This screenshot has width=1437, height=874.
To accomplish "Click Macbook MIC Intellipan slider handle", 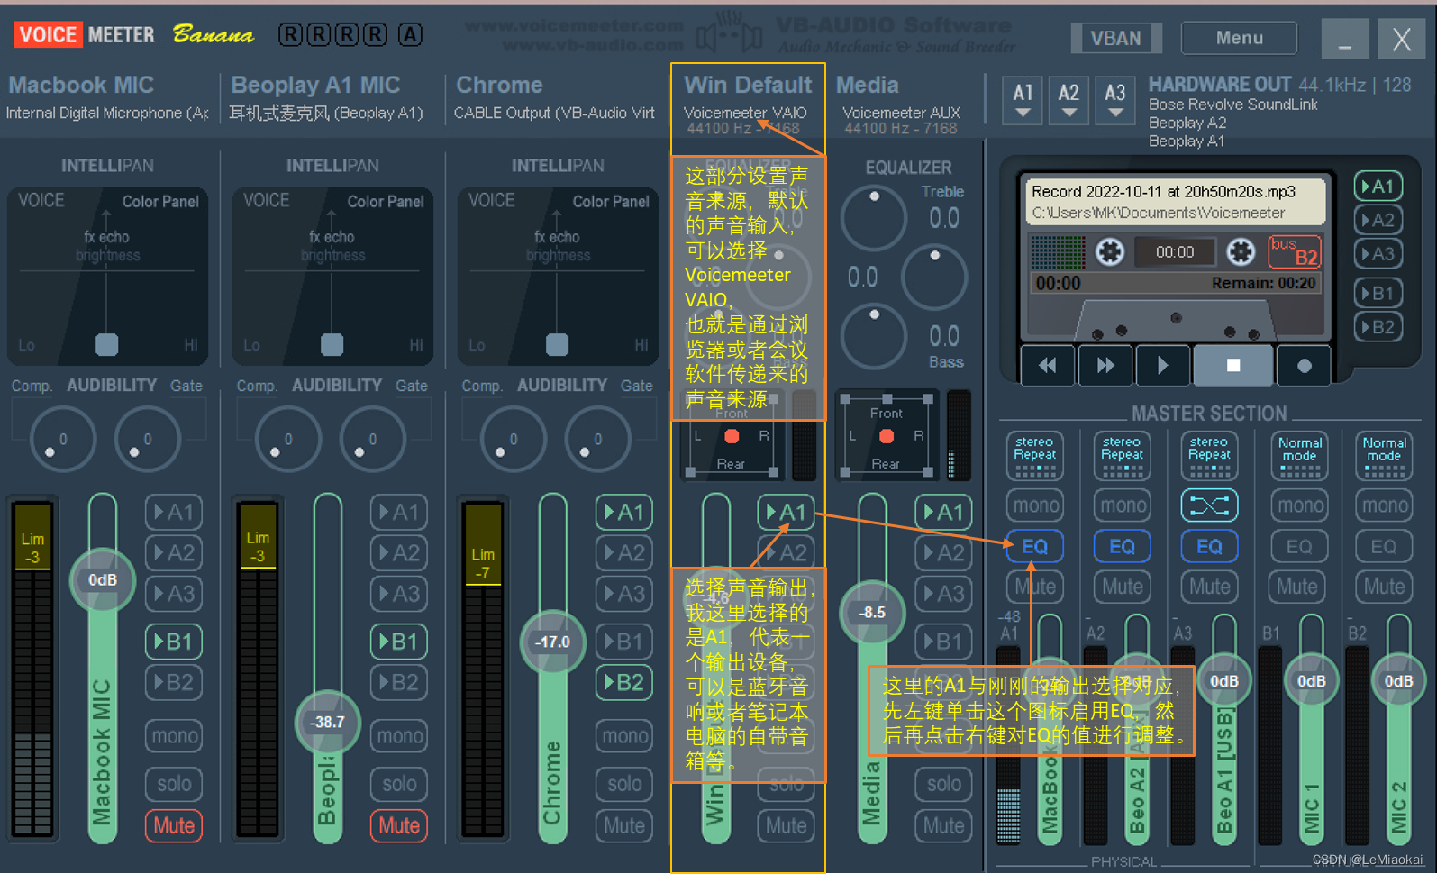I will (107, 344).
